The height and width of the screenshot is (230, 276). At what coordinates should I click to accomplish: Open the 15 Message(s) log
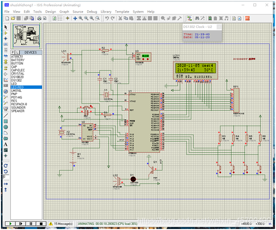coord(61,224)
